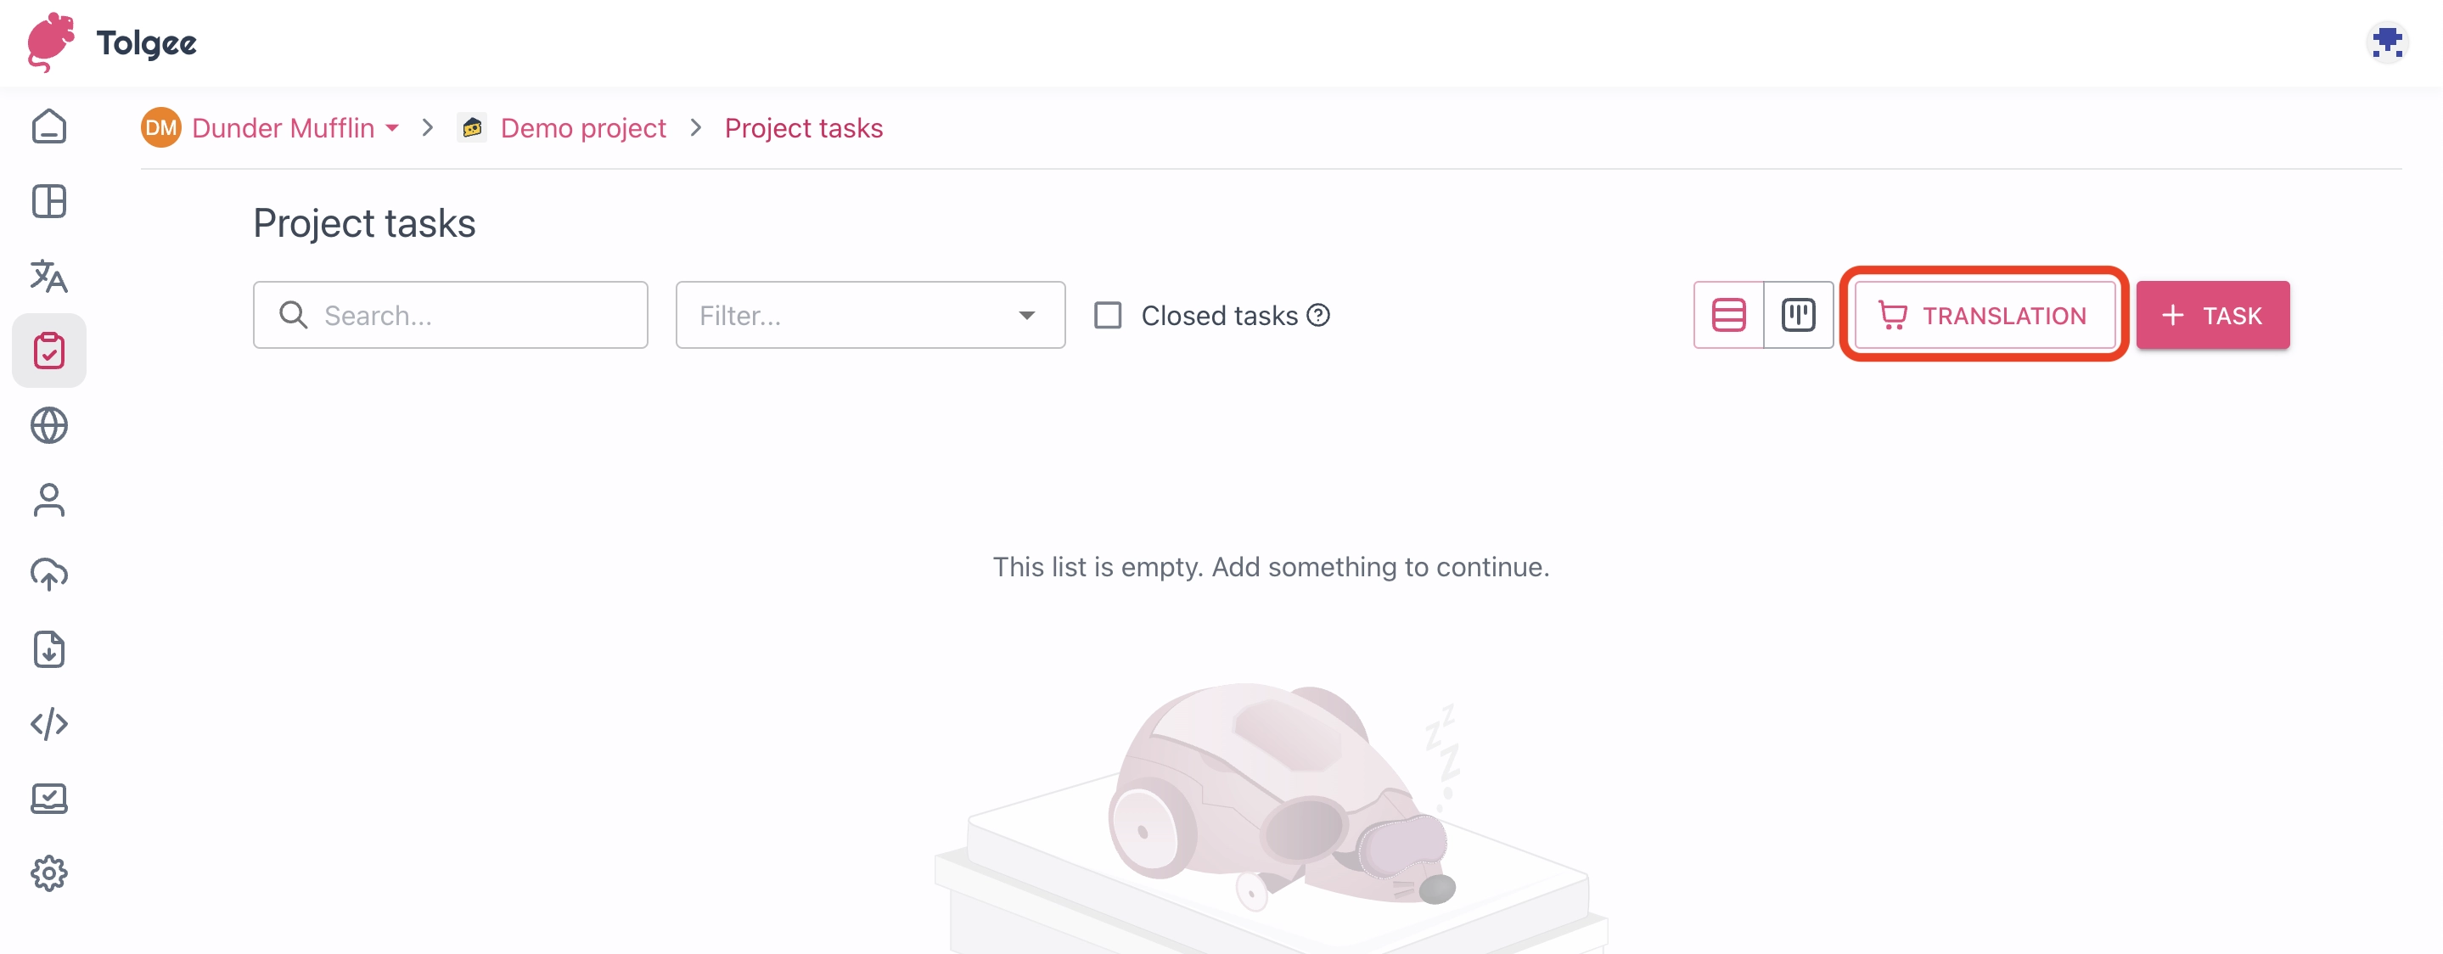The image size is (2443, 954).
Task: Open project Settings gear icon
Action: point(48,873)
